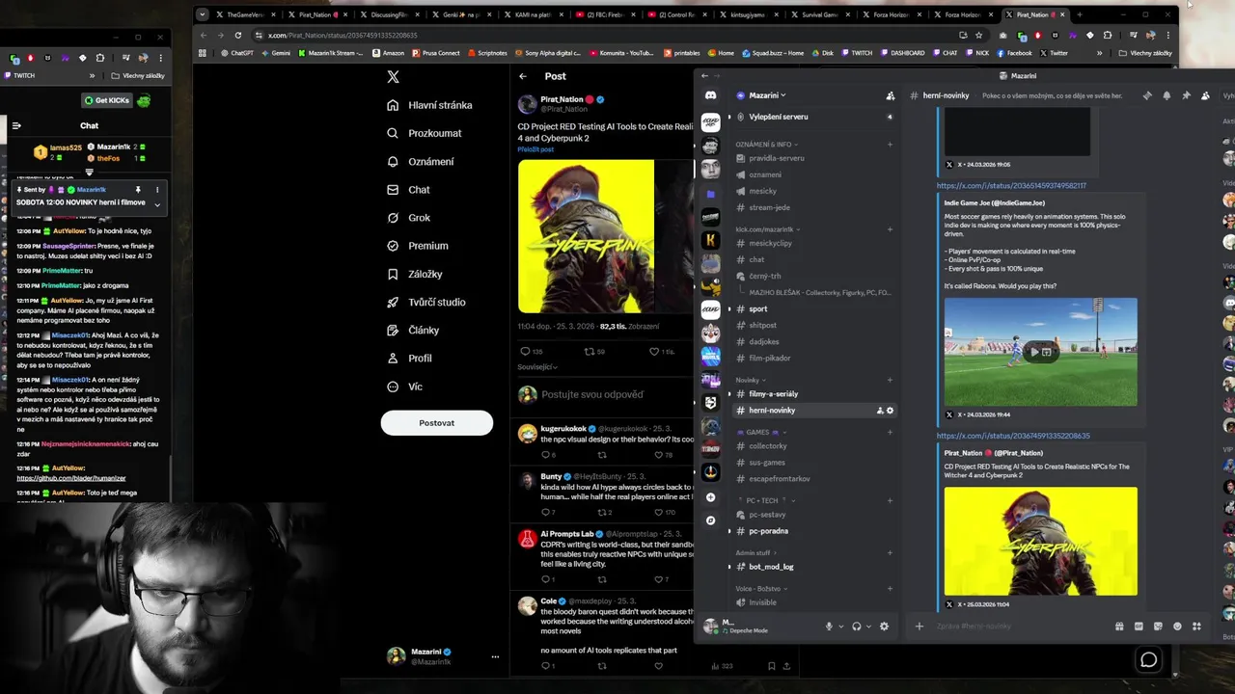Click Přeložit post link
Image resolution: width=1235 pixels, height=694 pixels.
[x=535, y=149]
